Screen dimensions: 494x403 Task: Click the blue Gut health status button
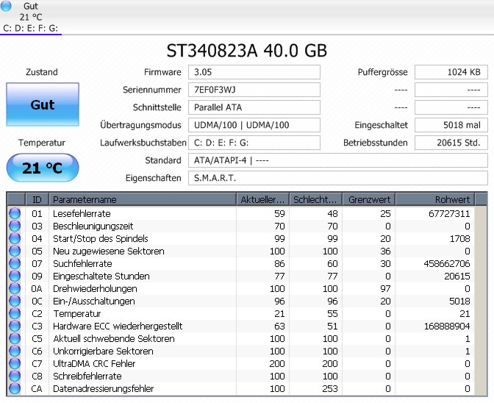(x=43, y=104)
